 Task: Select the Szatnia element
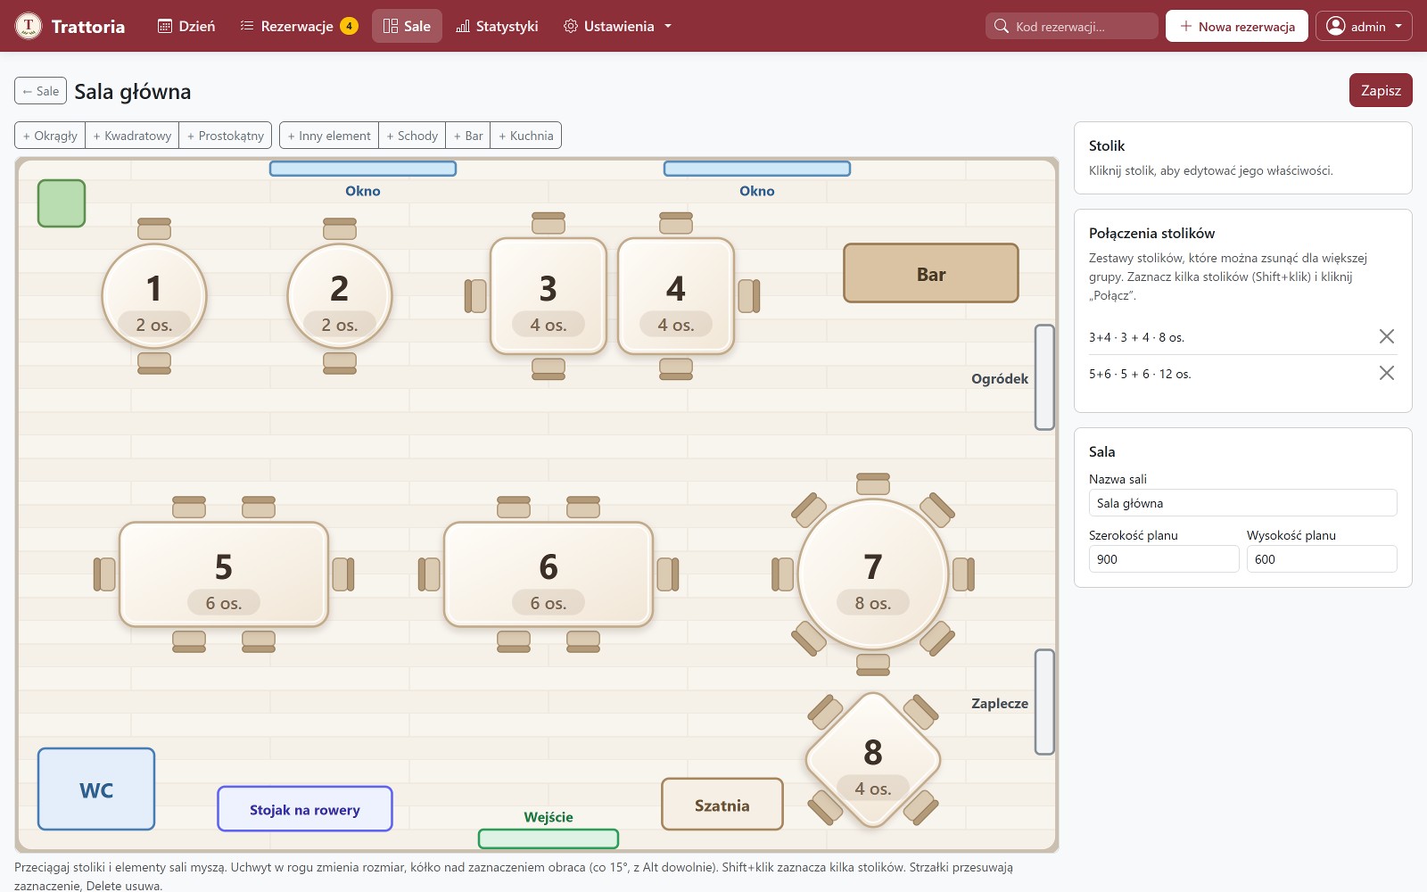pyautogui.click(x=722, y=805)
